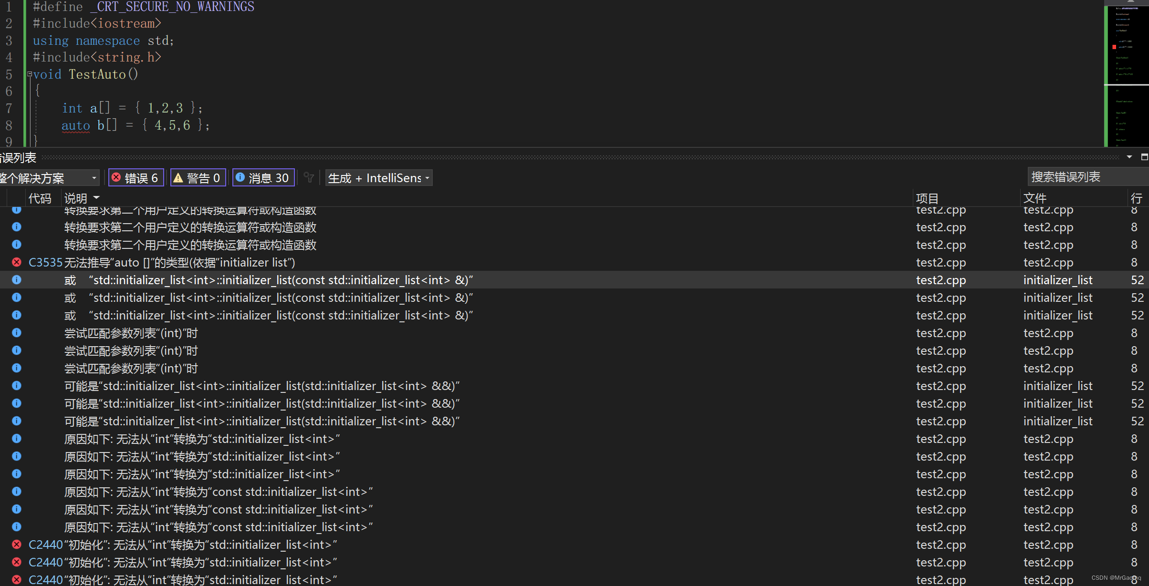Select the C3535 cannot deduce auto type message
This screenshot has height=586, width=1149.
(180, 262)
